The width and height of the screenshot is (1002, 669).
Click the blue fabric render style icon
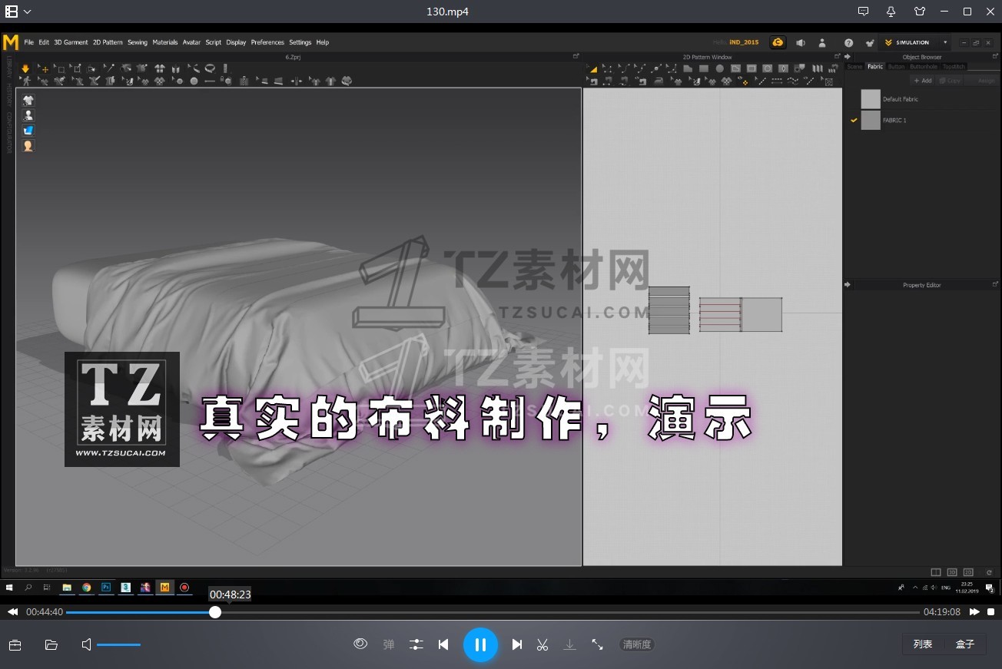tap(28, 131)
